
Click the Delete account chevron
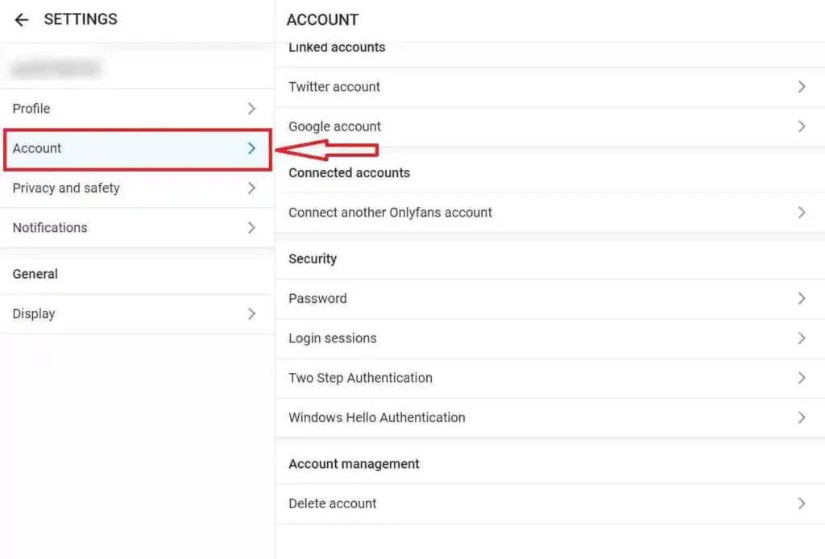click(802, 503)
